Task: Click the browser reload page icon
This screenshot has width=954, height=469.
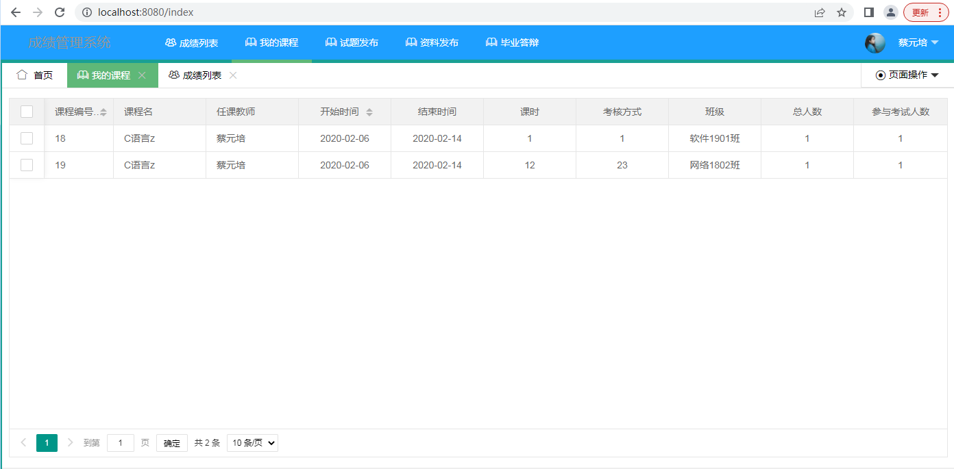Action: (x=60, y=12)
